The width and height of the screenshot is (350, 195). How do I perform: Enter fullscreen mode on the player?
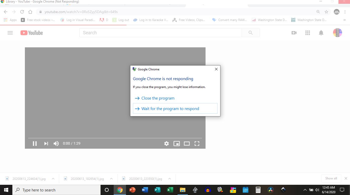[197, 144]
